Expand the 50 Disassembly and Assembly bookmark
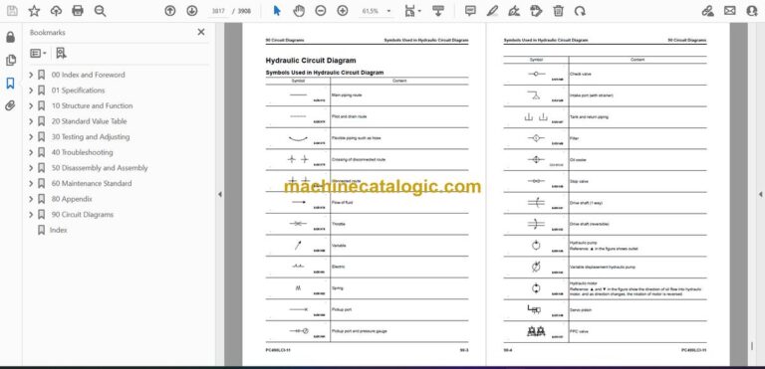The height and width of the screenshot is (369, 765). [31, 168]
